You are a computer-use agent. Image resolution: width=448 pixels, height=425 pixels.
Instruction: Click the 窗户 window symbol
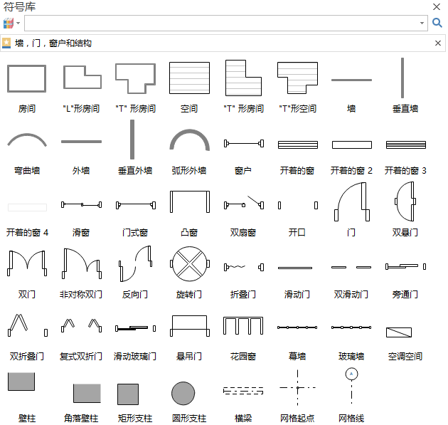tap(244, 143)
